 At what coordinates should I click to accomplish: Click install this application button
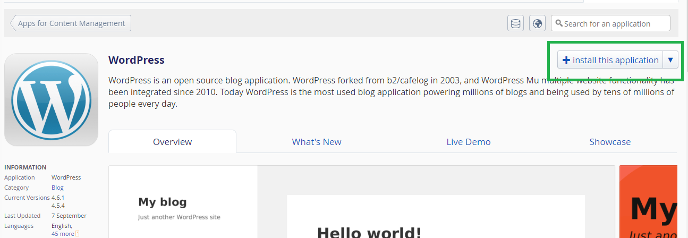coord(610,60)
